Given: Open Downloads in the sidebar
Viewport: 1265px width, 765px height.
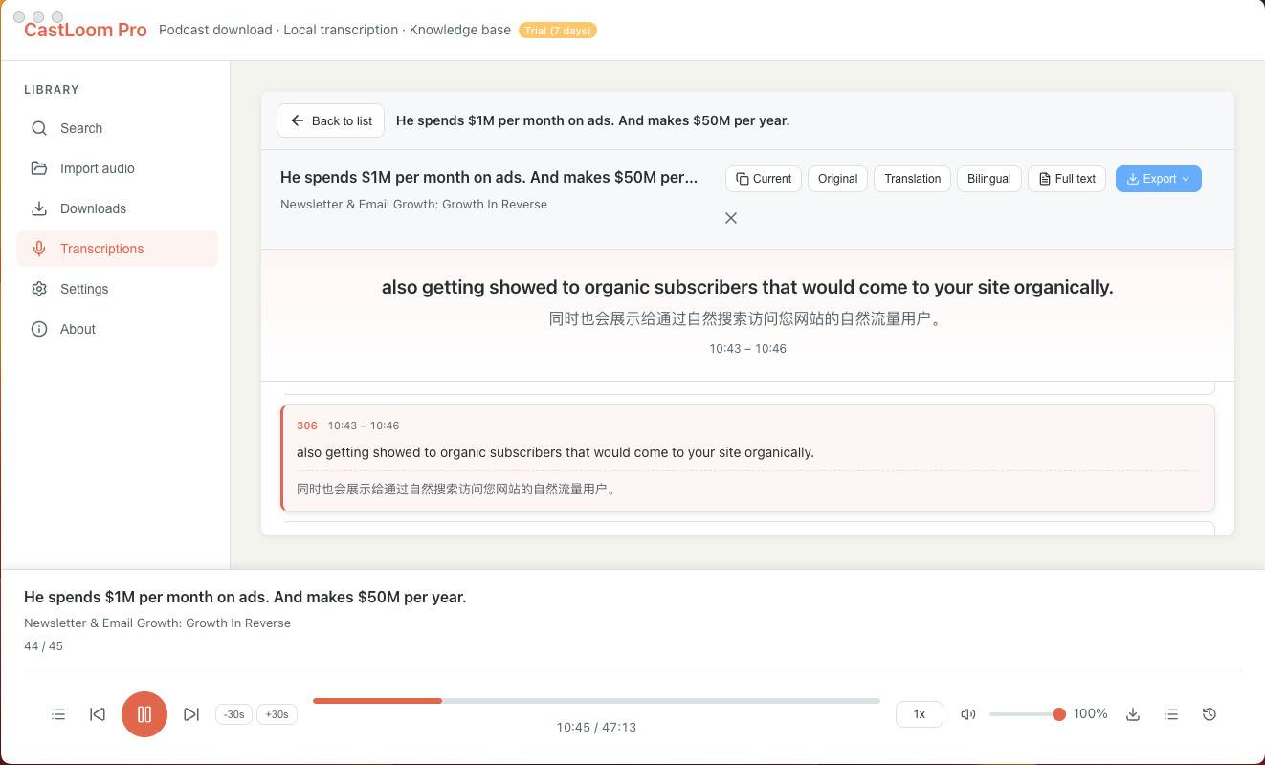Looking at the screenshot, I should click(x=93, y=208).
